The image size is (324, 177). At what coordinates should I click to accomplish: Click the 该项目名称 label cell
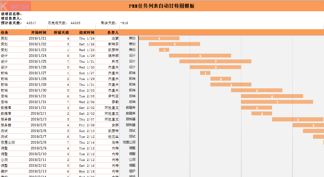11,14
